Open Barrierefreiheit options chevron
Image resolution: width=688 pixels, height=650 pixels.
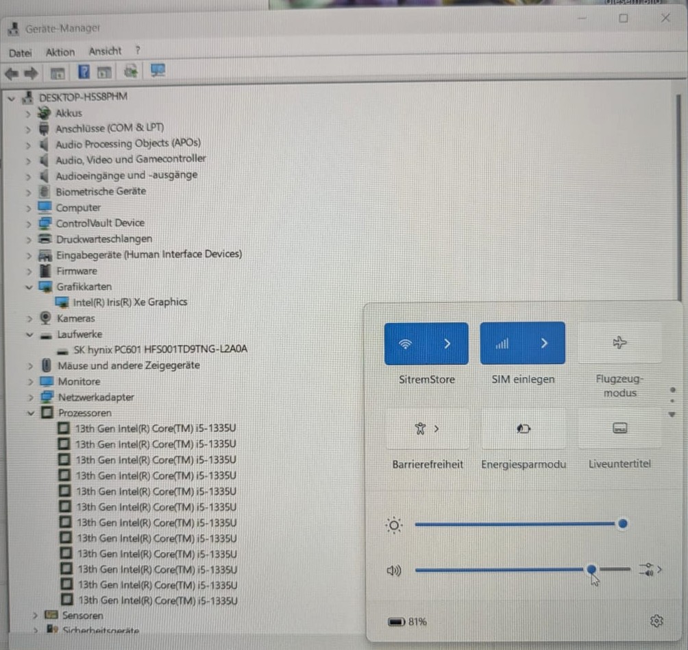(x=436, y=429)
